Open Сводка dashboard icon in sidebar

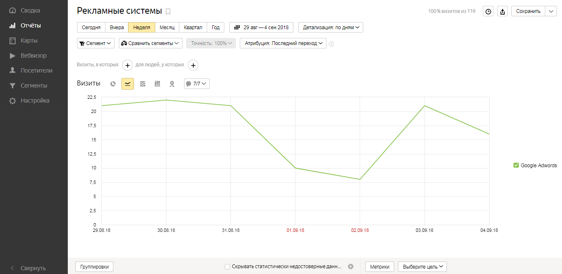point(13,10)
